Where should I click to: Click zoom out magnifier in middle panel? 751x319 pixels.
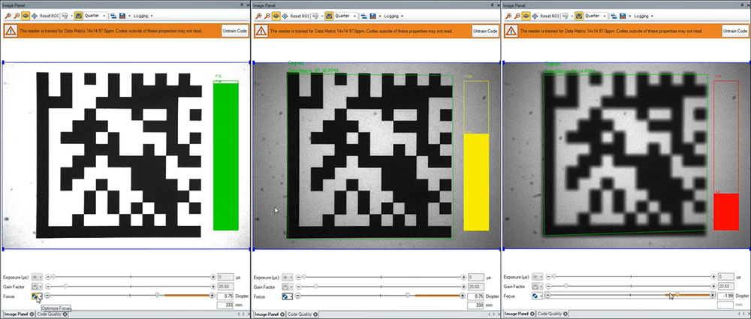click(x=267, y=16)
